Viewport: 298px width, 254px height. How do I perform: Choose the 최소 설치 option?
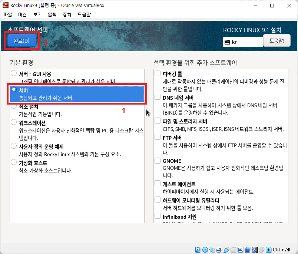(x=14, y=106)
